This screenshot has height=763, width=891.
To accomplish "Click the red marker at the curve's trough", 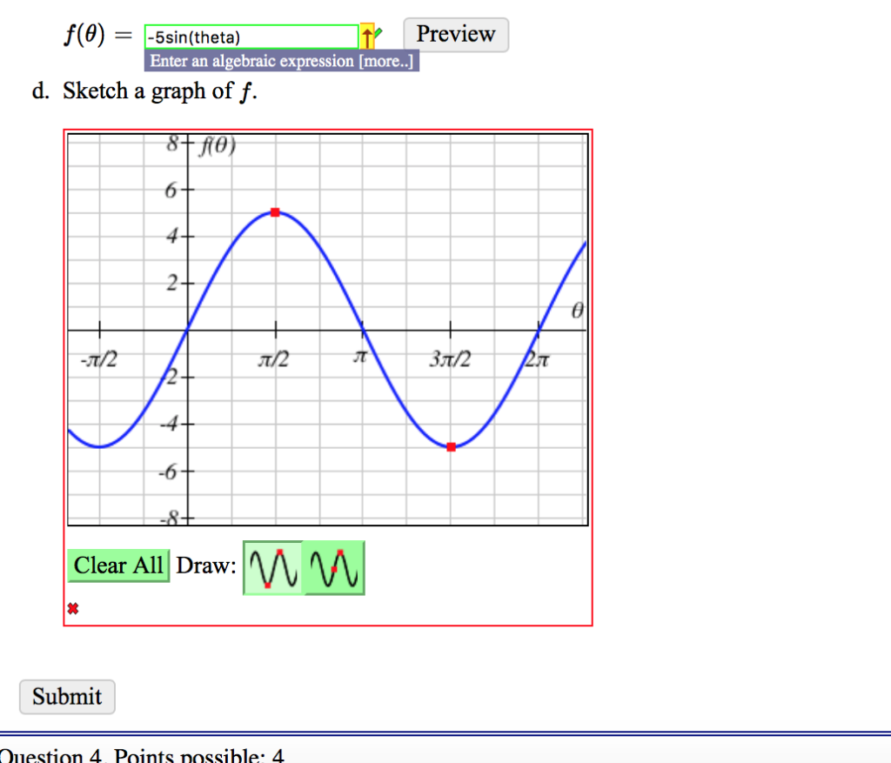I will [x=451, y=446].
